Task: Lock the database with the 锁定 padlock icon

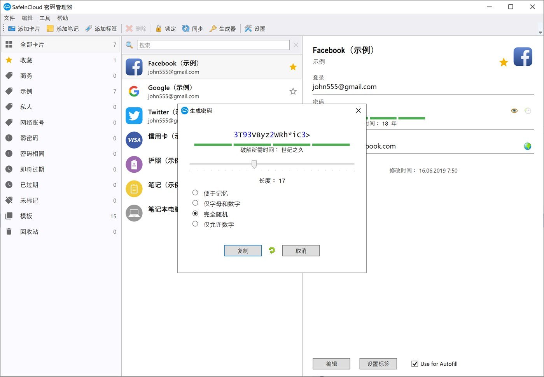Action: 159,28
